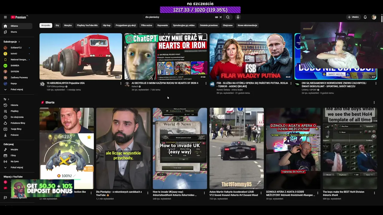Open the boys BEST Hol4 Division short

point(350,148)
